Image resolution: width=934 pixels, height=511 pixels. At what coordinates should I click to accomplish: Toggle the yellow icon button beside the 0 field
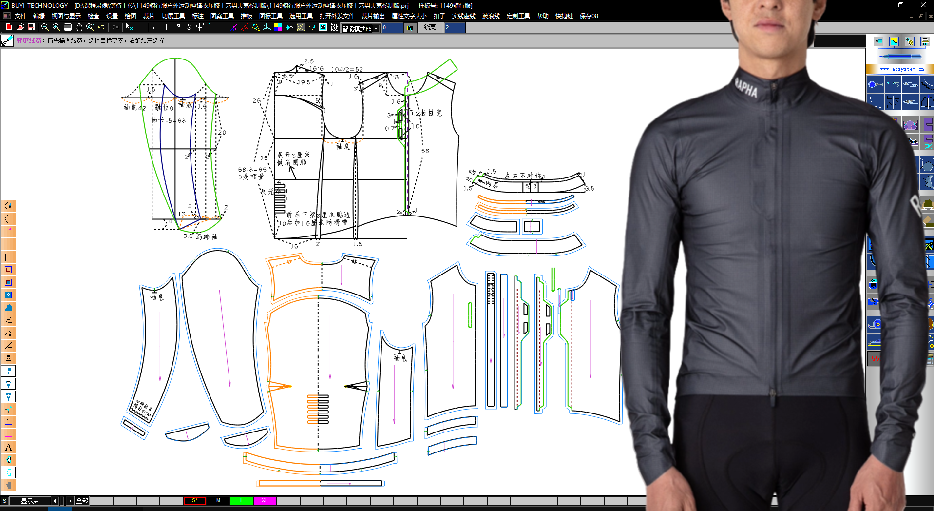tap(410, 28)
